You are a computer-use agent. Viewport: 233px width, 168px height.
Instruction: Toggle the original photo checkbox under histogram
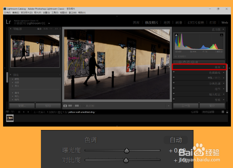tap(176, 56)
